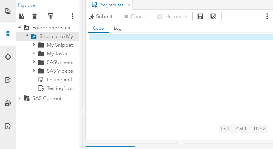Click the Explorer panel title
273x149 pixels.
click(x=27, y=5)
